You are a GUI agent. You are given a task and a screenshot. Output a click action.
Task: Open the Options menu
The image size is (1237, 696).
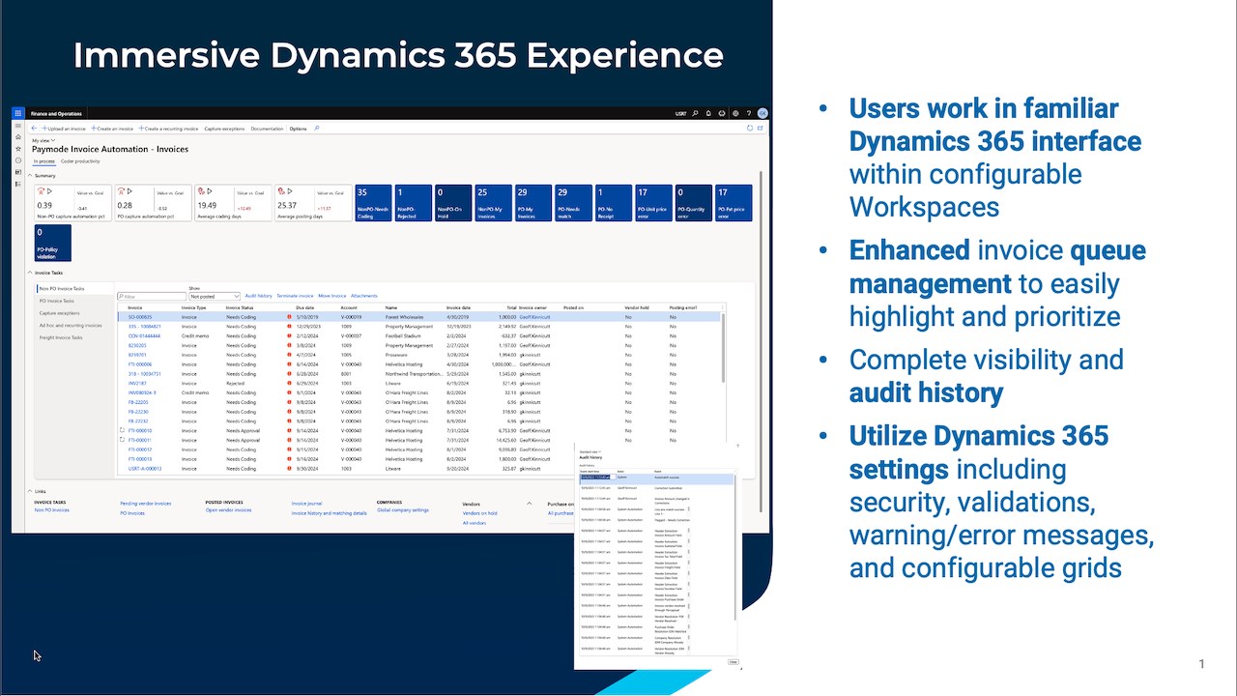[298, 129]
